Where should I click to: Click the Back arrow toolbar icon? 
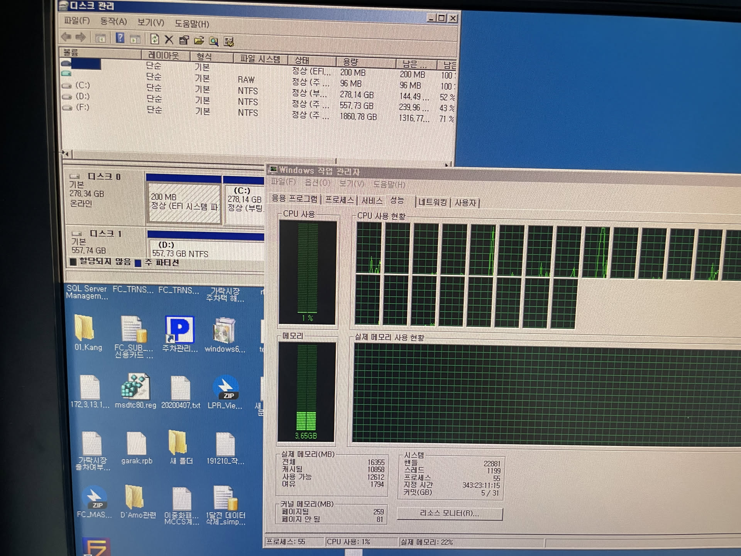(66, 37)
